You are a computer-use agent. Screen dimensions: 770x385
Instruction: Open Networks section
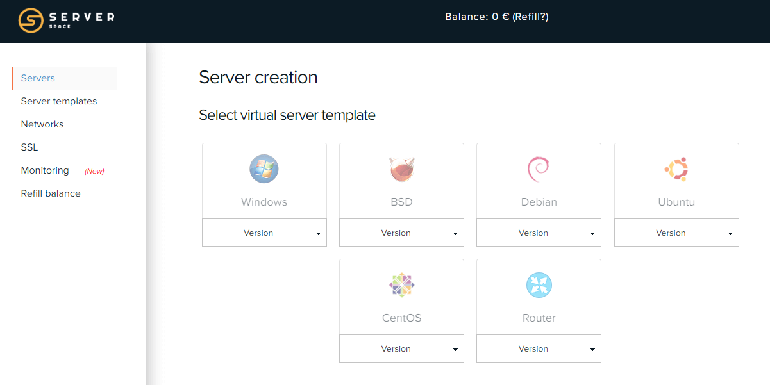point(42,124)
